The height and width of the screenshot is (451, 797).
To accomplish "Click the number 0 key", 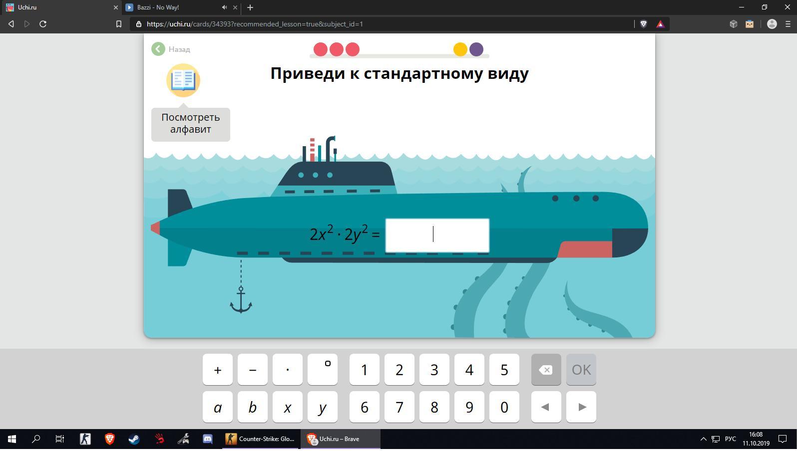I will [x=504, y=407].
